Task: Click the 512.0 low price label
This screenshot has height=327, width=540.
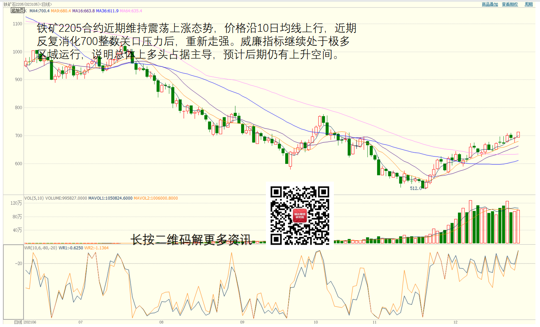Action: [416, 188]
